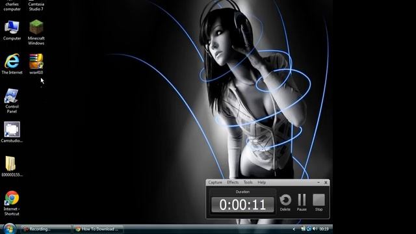Minimize the recorder window
The width and height of the screenshot is (416, 234).
tap(318, 183)
